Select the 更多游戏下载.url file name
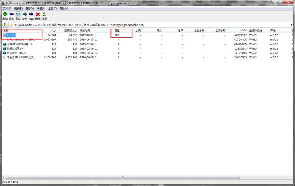The width and height of the screenshot is (295, 186). tap(16, 53)
